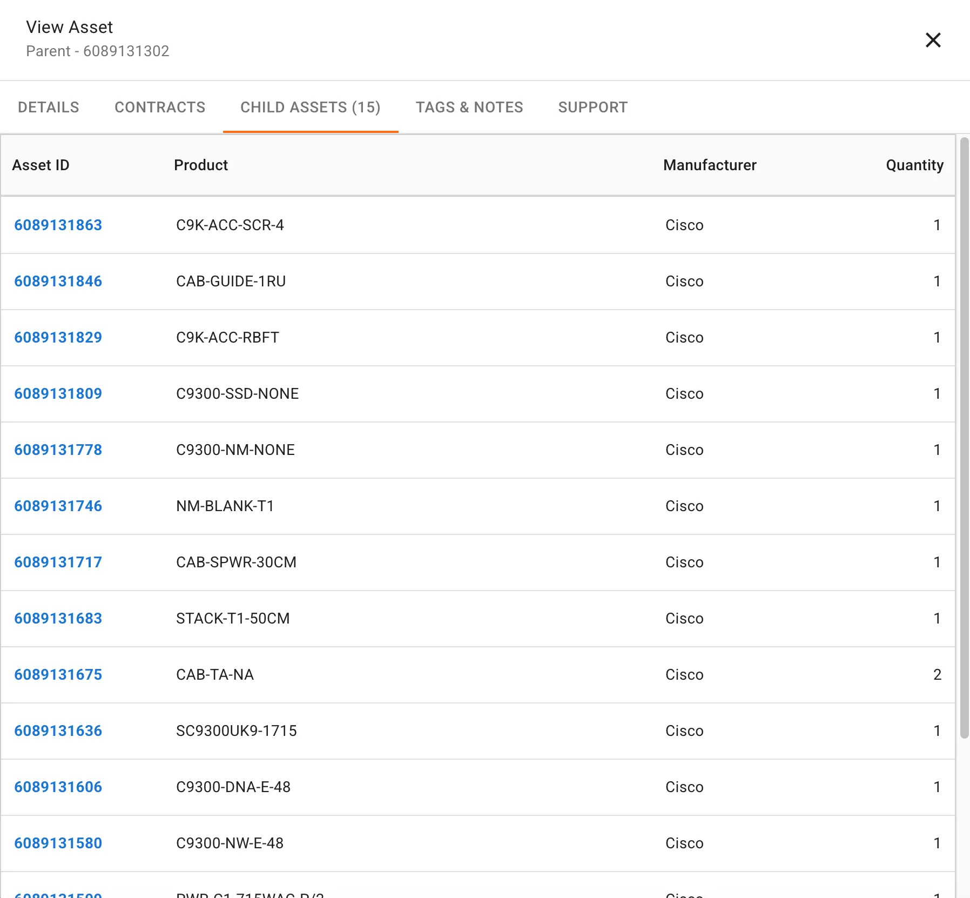Select product text CAB-GUIDE-1RU
This screenshot has height=898, width=970.
click(x=231, y=281)
